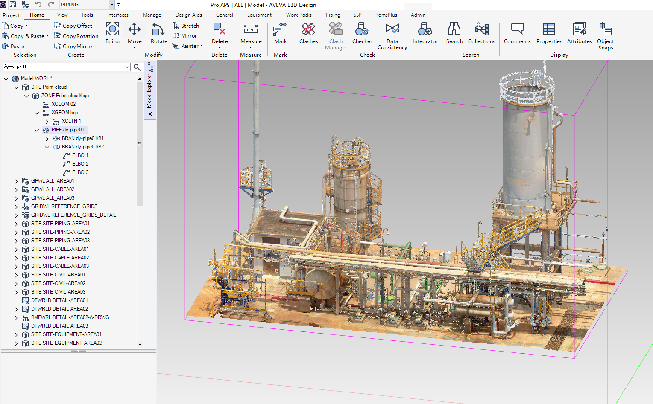Image resolution: width=653 pixels, height=404 pixels.
Task: Run the Clashes check
Action: (308, 34)
